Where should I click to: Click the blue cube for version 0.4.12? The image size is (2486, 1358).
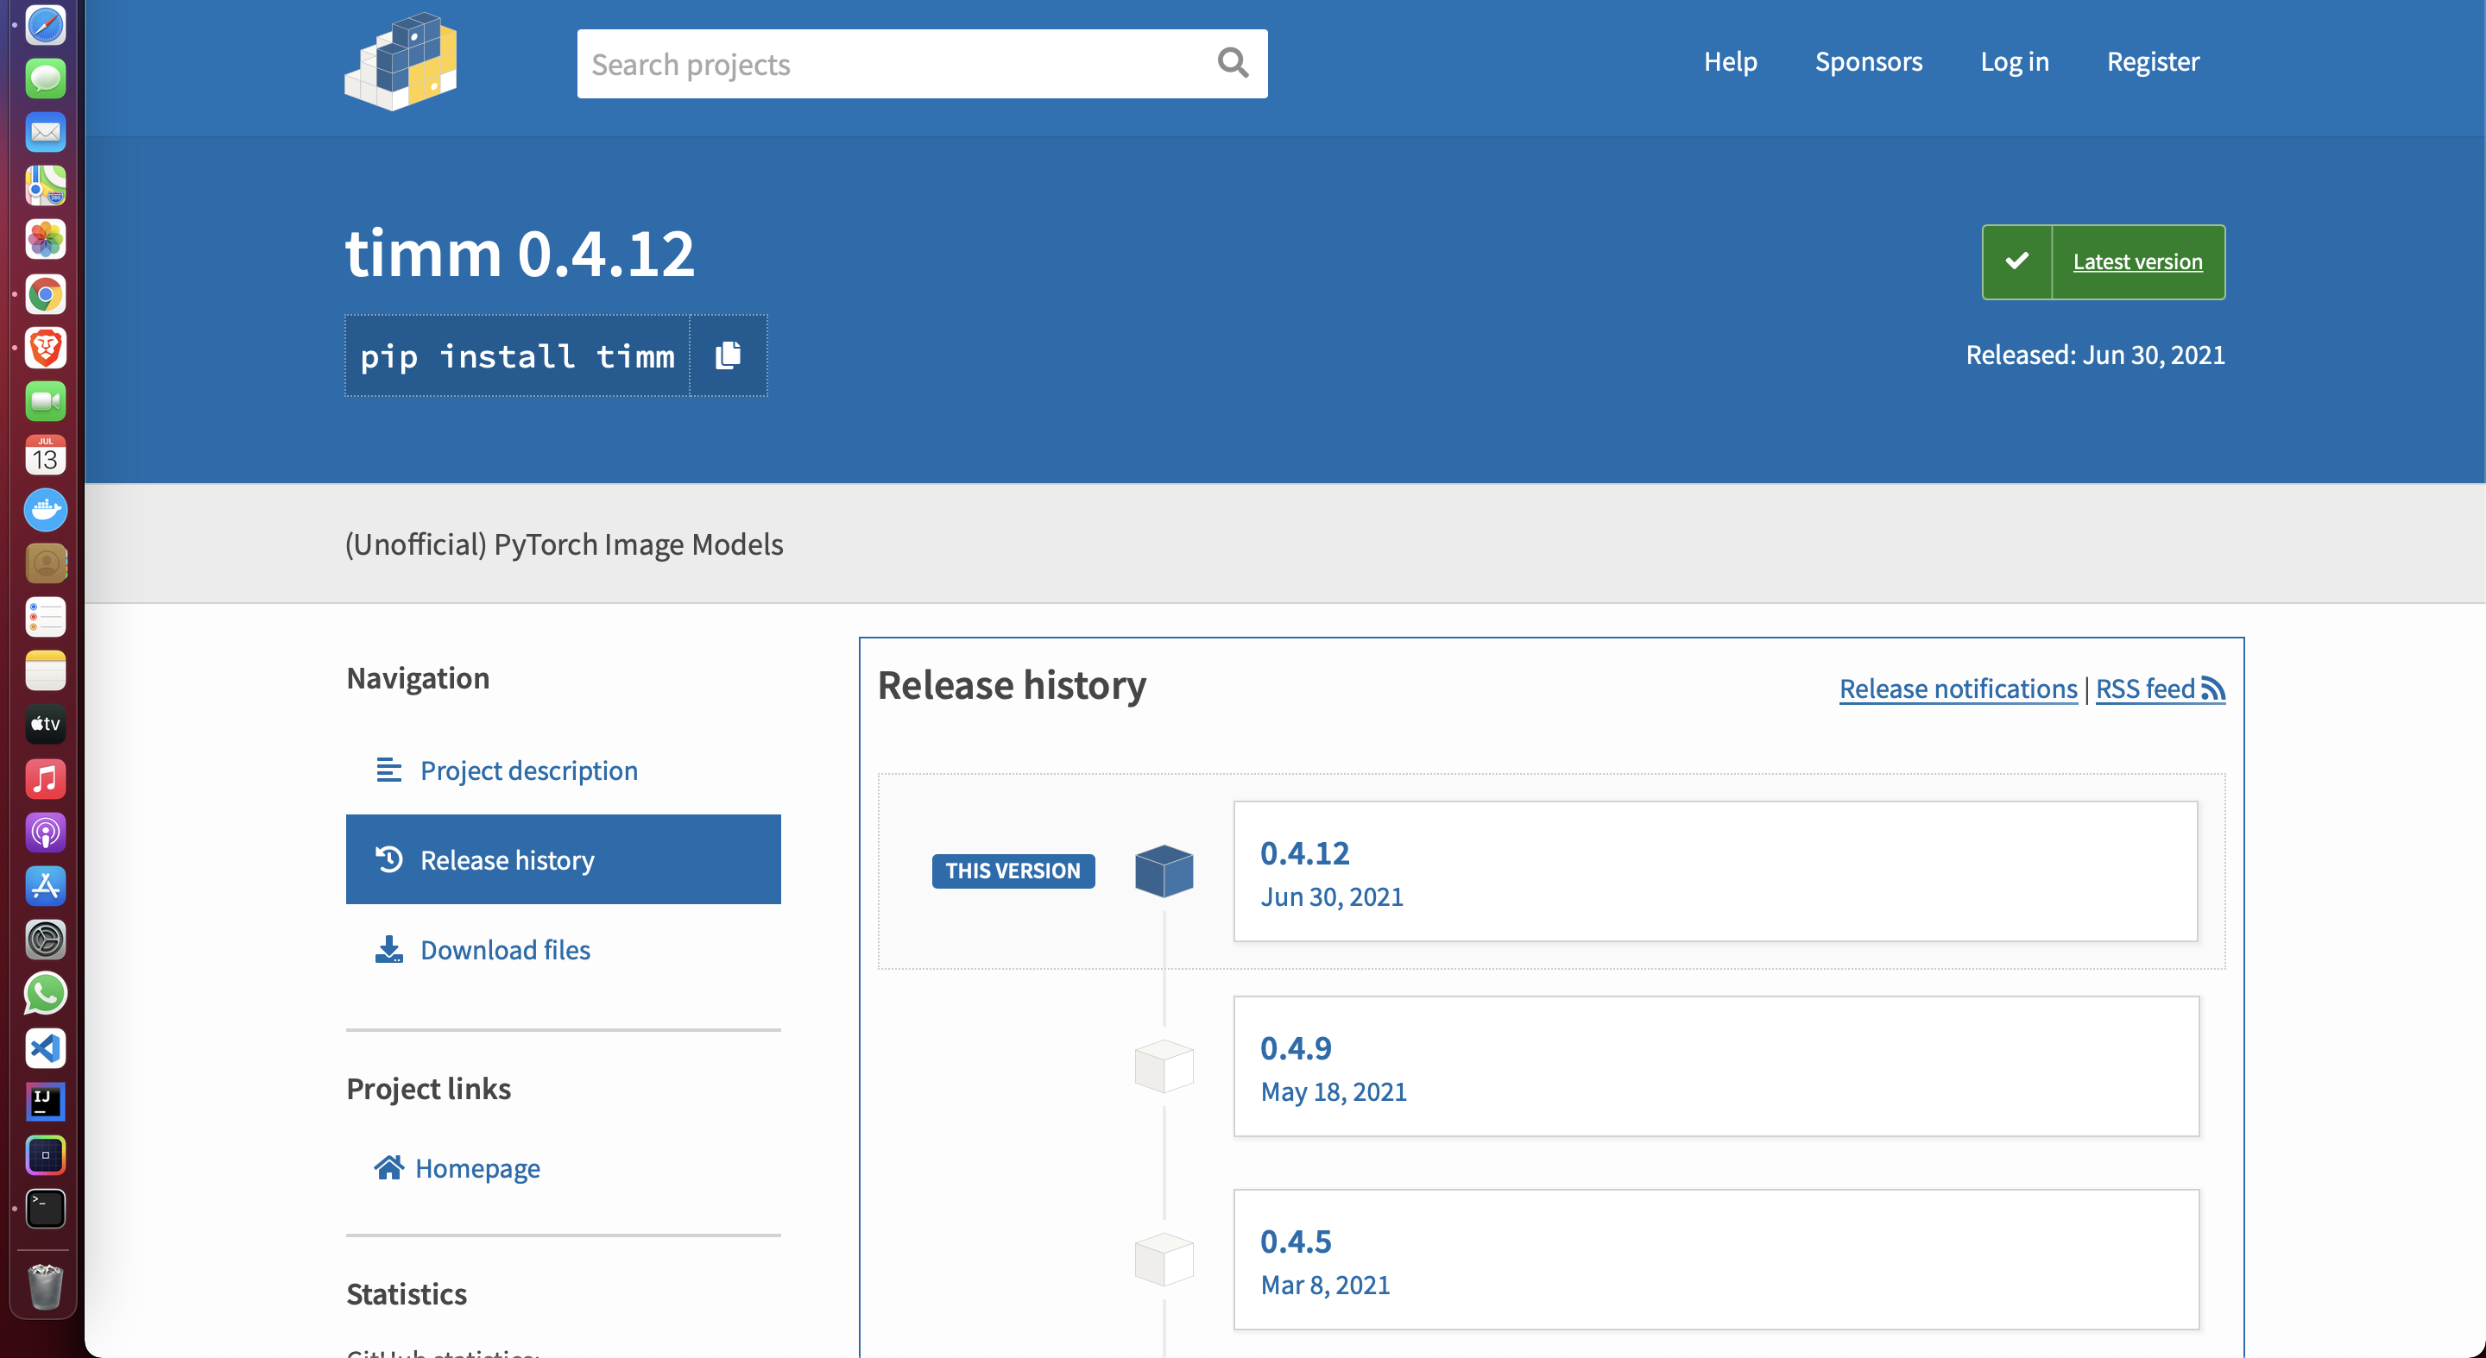point(1164,871)
